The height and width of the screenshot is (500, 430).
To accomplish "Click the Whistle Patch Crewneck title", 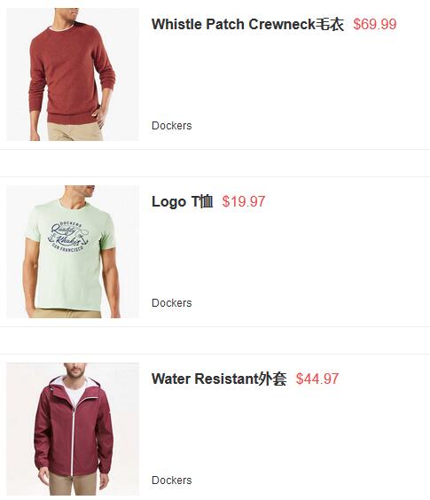I will 248,24.
